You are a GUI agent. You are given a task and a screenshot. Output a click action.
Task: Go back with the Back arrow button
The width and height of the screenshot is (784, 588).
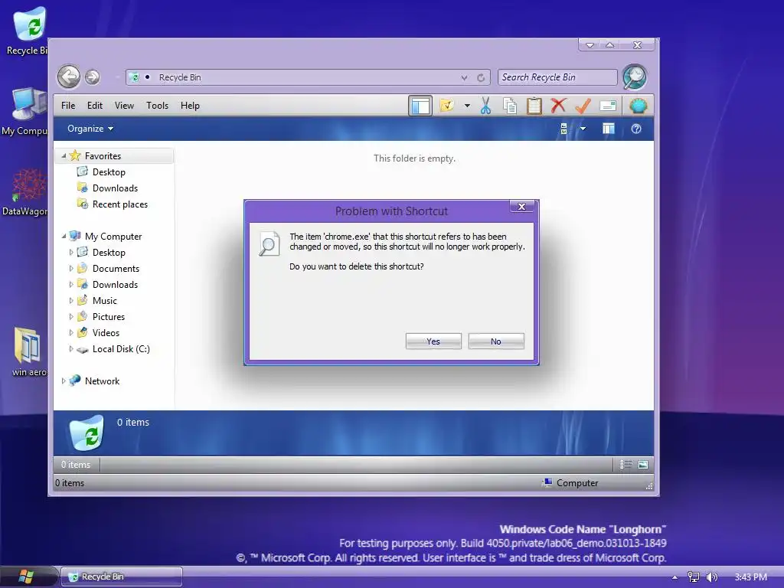click(68, 77)
